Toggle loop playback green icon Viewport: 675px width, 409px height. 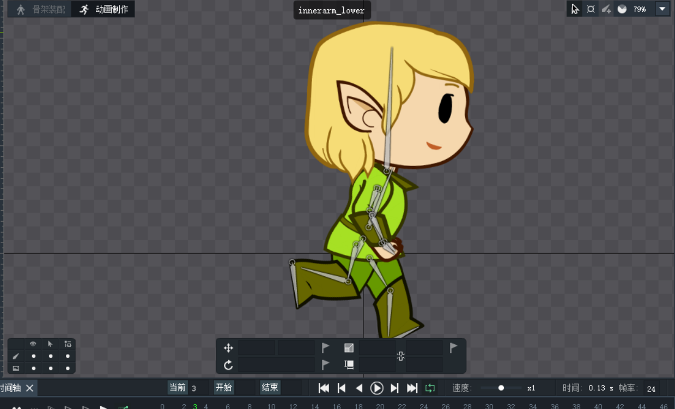click(430, 388)
